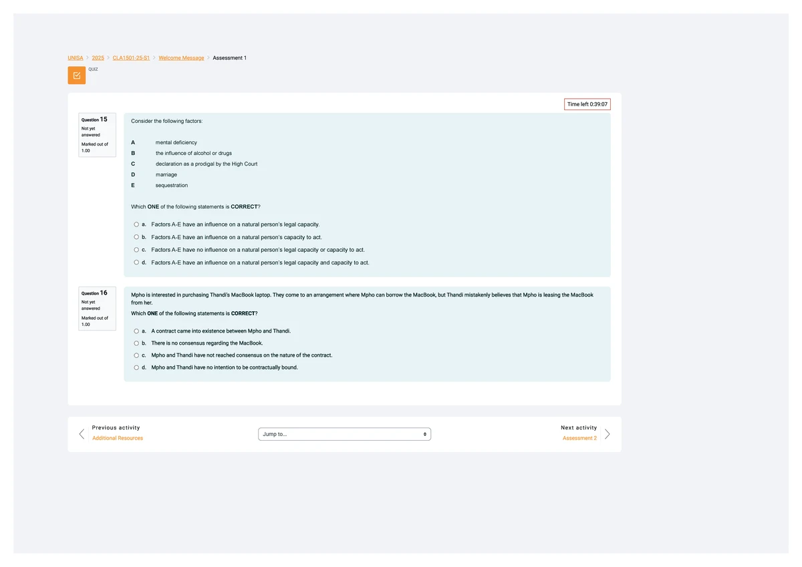Click the orange quiz icon
Screen dimensions: 802x567
tap(76, 75)
